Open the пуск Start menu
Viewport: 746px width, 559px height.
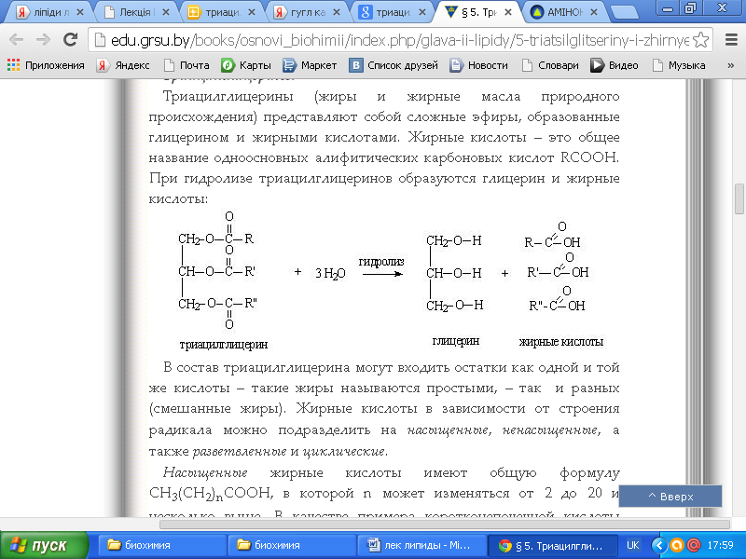[x=44, y=545]
